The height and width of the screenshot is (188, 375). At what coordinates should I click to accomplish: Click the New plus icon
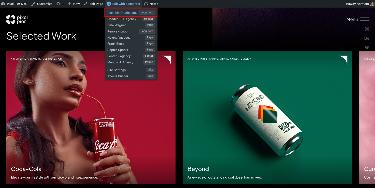70,4
